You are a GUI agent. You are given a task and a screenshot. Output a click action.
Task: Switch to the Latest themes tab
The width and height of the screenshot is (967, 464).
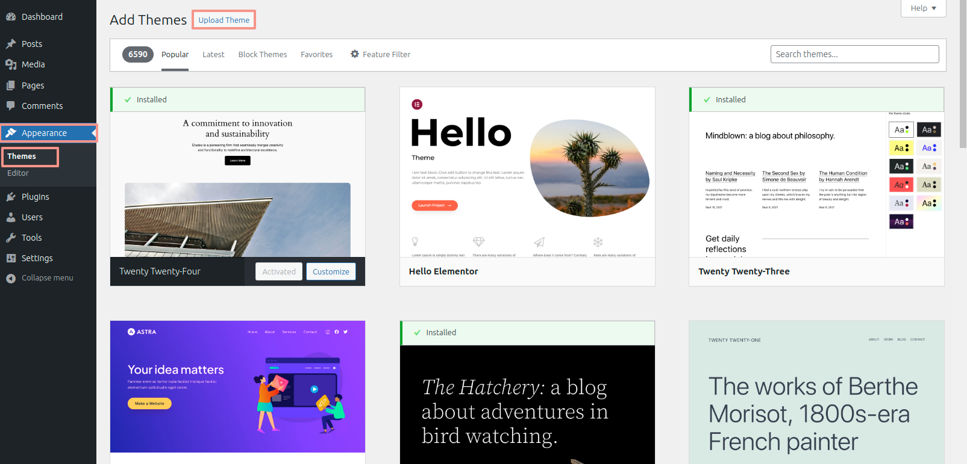click(213, 54)
